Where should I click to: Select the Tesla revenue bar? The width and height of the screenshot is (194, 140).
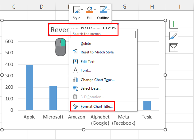click(147, 106)
